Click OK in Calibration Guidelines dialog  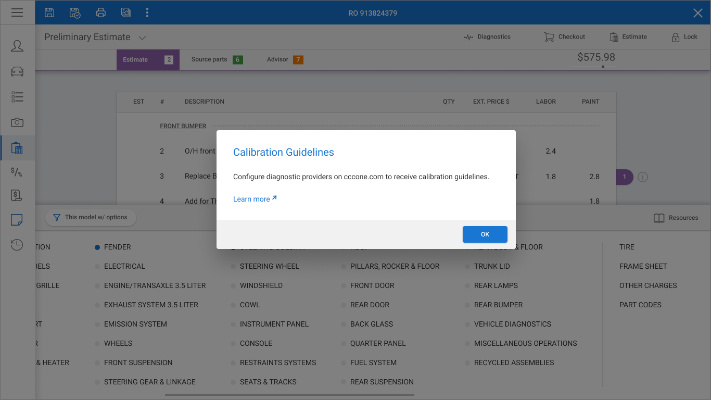pos(485,234)
